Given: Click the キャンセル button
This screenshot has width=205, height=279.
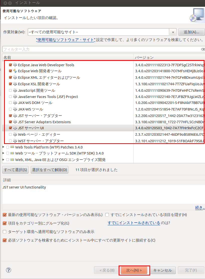Looking at the screenshot, I should click(162, 270).
